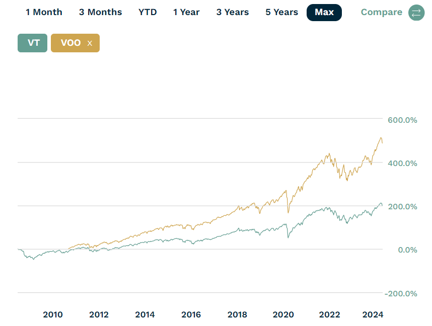The height and width of the screenshot is (326, 432).
Task: Click the 2010 x-axis year label
Action: tap(53, 315)
